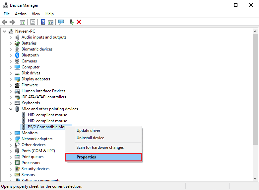Viewport: 259px width, 190px height.
Task: Minimize the Device Manager window
Action: coord(221,5)
